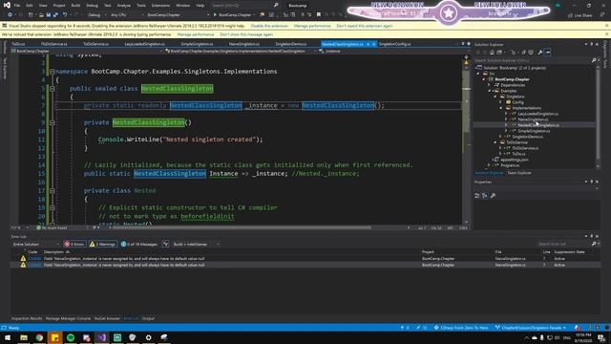The width and height of the screenshot is (611, 344).
Task: Open Settings gear from the taskbar
Action: (x=149, y=337)
